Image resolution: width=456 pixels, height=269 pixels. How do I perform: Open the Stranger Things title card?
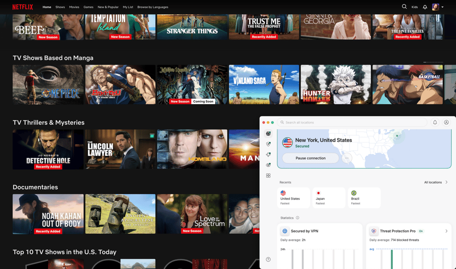(x=192, y=27)
